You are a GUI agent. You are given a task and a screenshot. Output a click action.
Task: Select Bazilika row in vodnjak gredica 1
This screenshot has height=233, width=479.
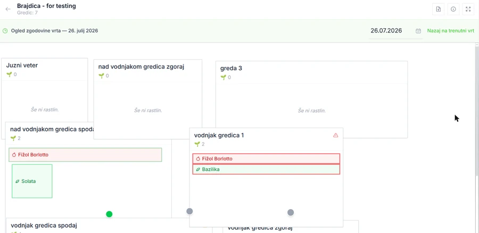coord(266,169)
